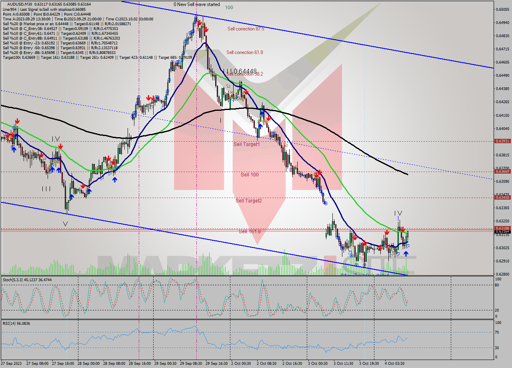Screen dimensions: 512x368
Task: Select the Target100: 0.63669 targets line
Action: [97, 58]
